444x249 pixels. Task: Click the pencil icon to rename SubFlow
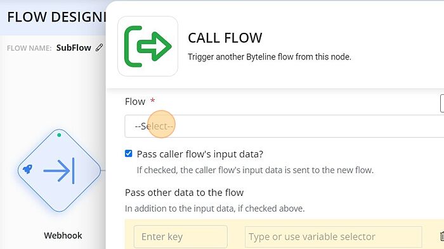click(x=99, y=47)
